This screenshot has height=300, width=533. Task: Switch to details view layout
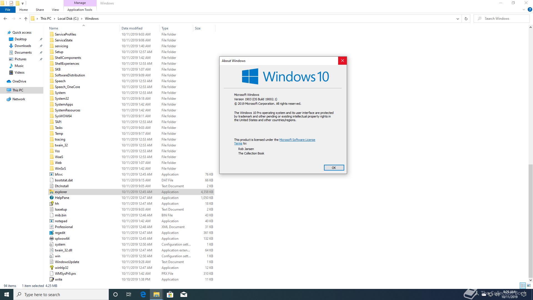(523, 286)
